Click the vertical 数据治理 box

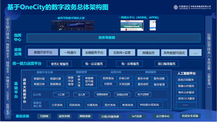pyautogui.click(x=79, y=81)
